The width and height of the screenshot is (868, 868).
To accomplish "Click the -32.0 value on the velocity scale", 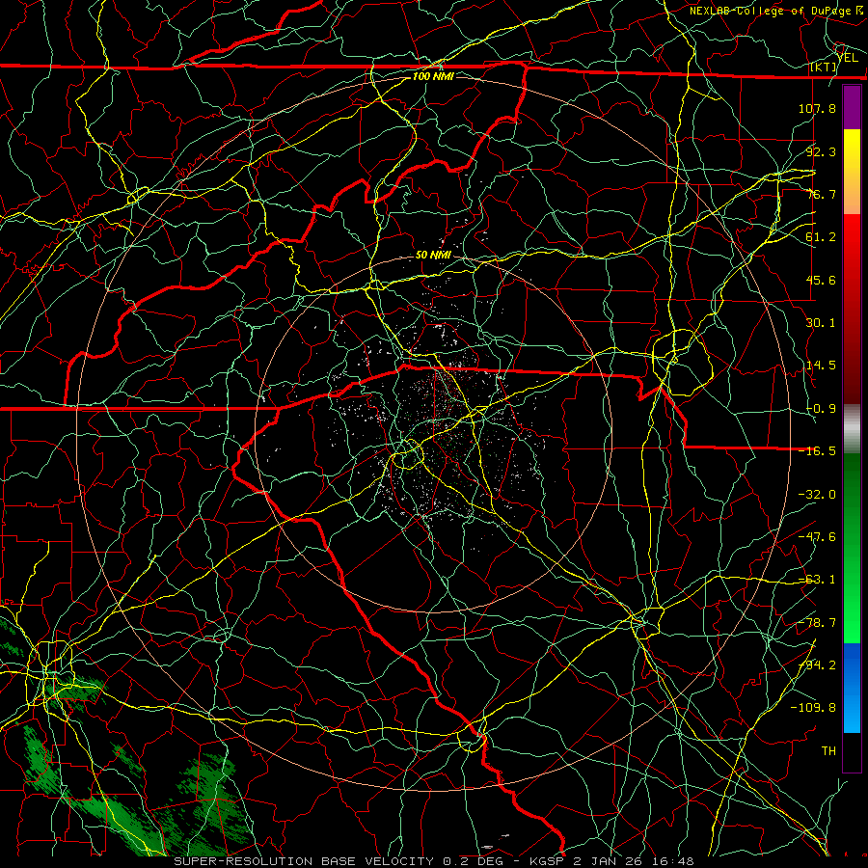I will (817, 495).
